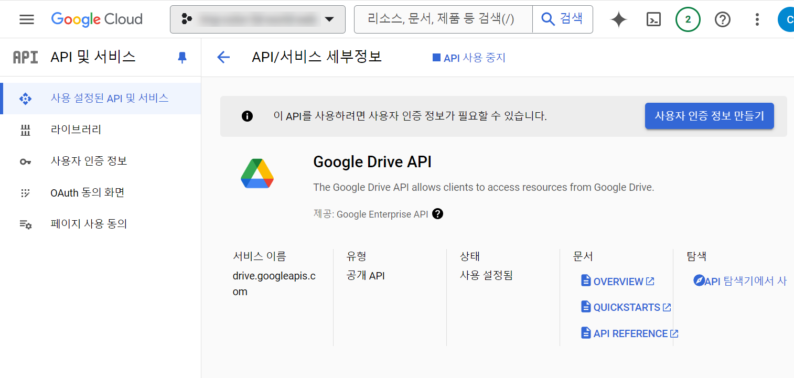The height and width of the screenshot is (378, 794).
Task: Click the OAuth 동의 화면 dotted icon
Action: click(x=25, y=193)
